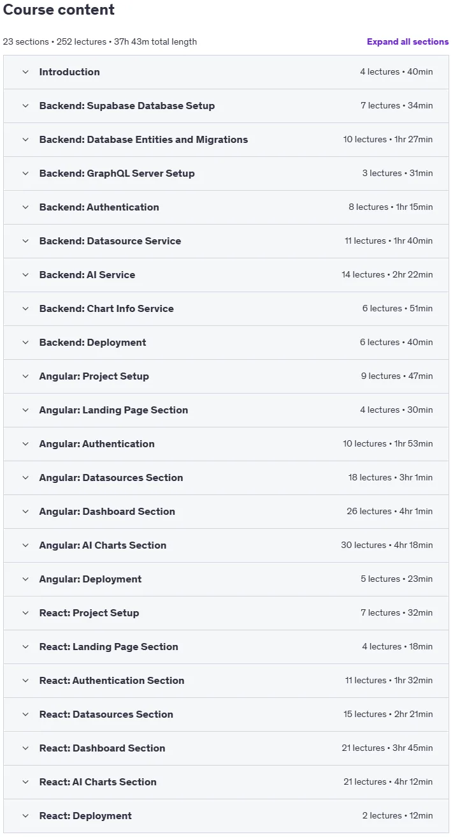The width and height of the screenshot is (453, 837).
Task: Expand Angular: Landing Page Section chevron
Action: [x=25, y=410]
